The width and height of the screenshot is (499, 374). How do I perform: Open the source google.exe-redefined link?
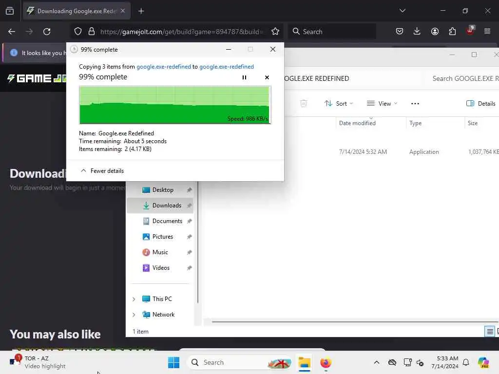[x=164, y=67]
